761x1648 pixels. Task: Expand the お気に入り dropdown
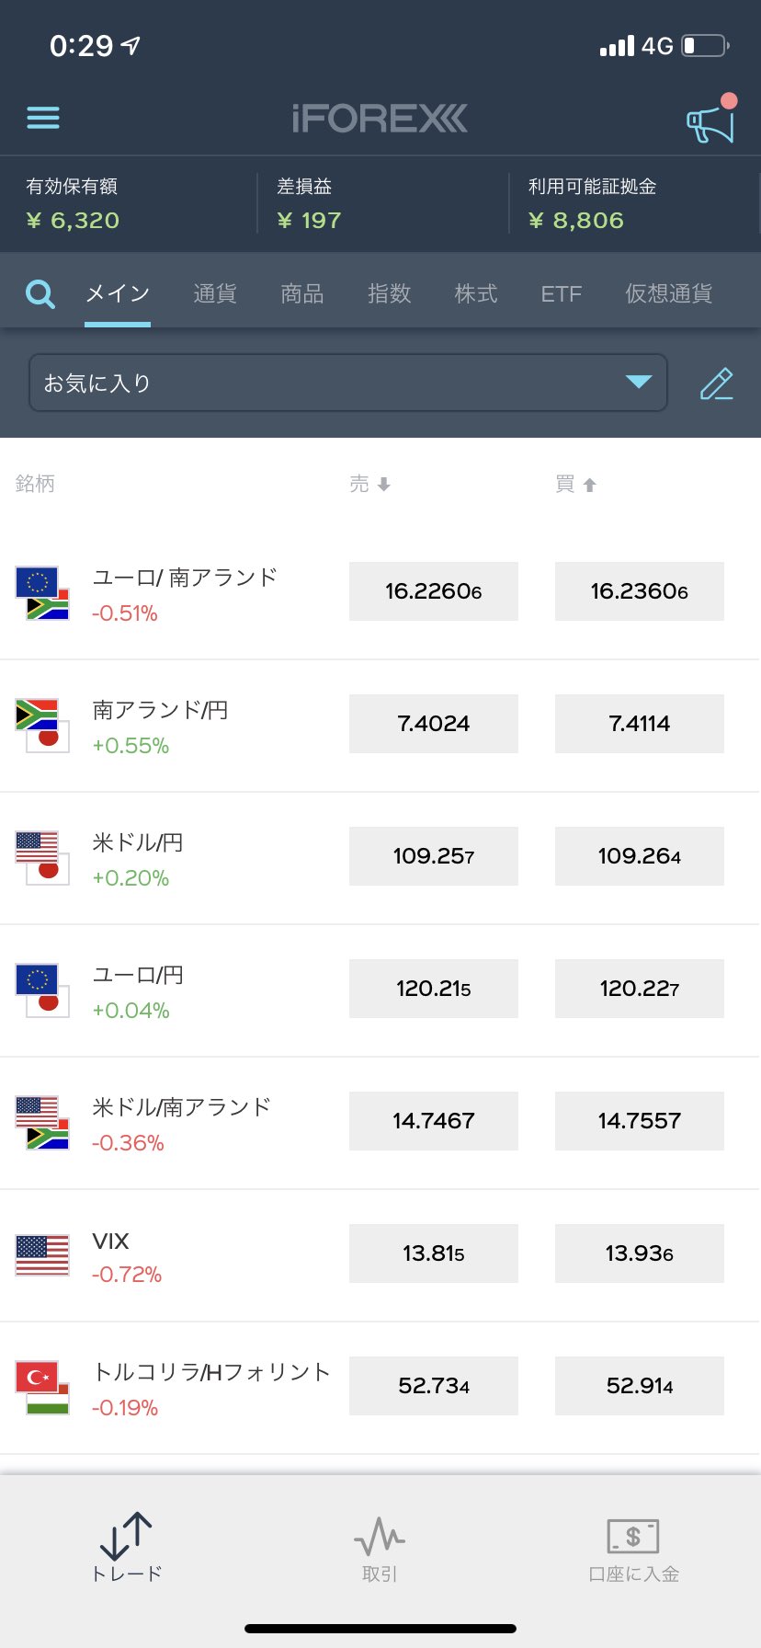tap(638, 382)
